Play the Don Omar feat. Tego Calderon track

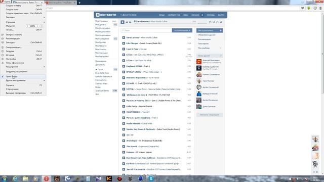(x=124, y=158)
